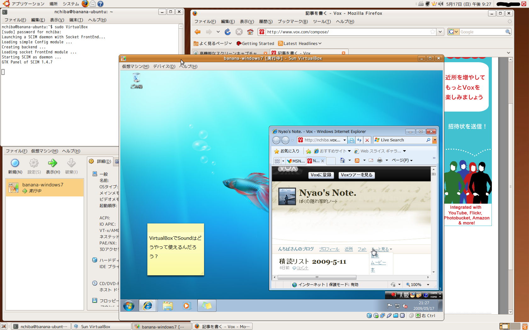Open the Recycle Bin on the Windows 7 desktop
529x330 pixels.
tap(136, 80)
